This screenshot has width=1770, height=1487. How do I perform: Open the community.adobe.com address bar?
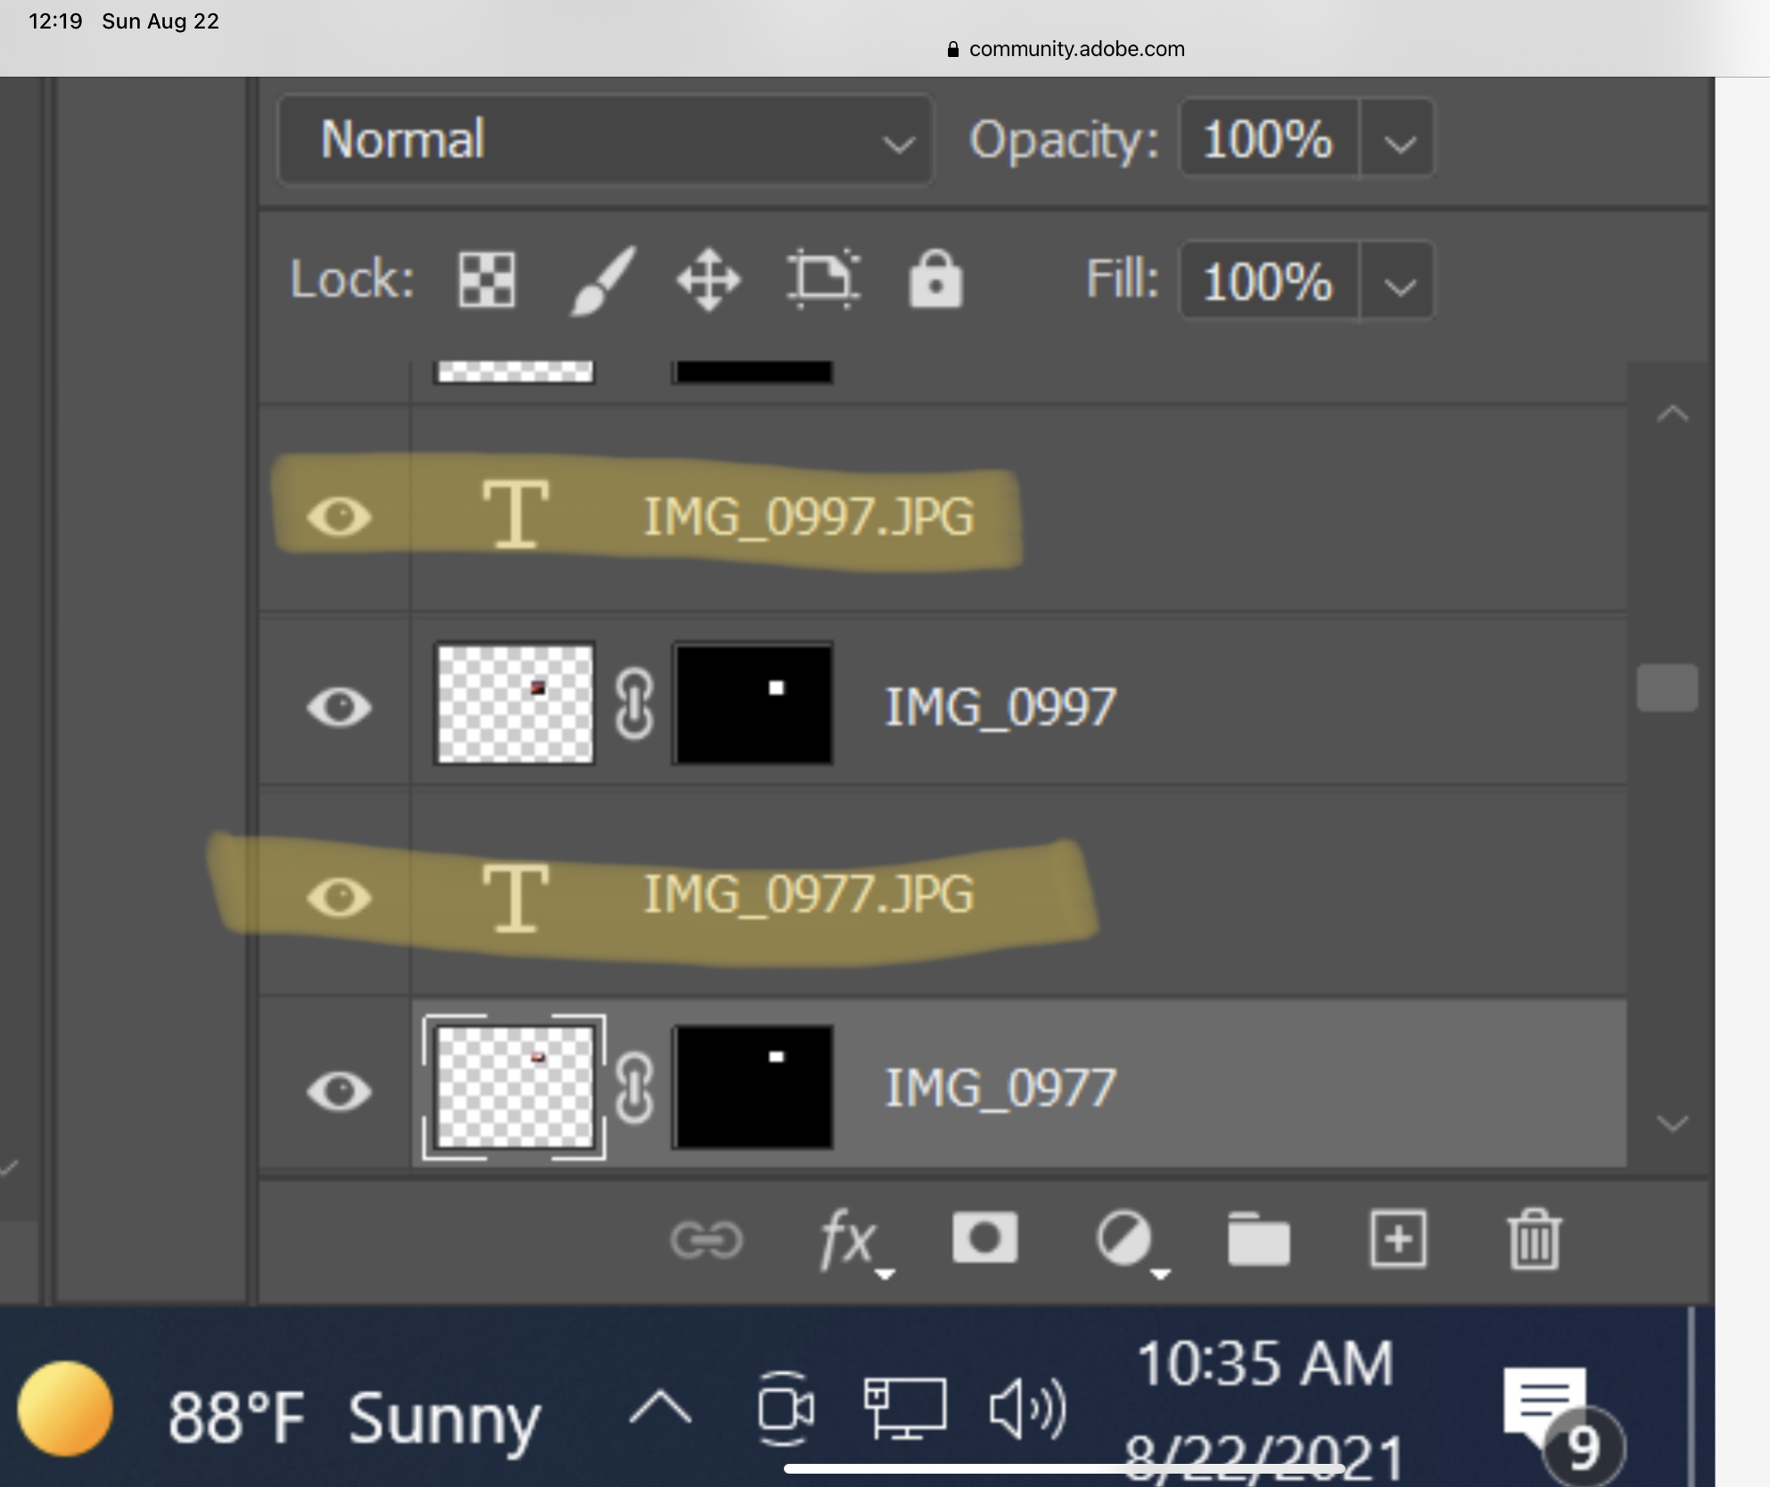pyautogui.click(x=1066, y=49)
